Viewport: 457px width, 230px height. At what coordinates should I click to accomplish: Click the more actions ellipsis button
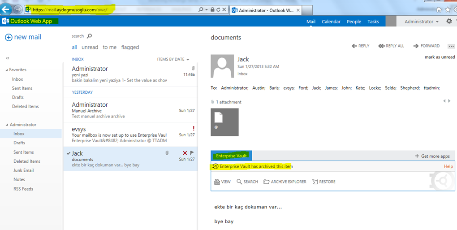451,46
